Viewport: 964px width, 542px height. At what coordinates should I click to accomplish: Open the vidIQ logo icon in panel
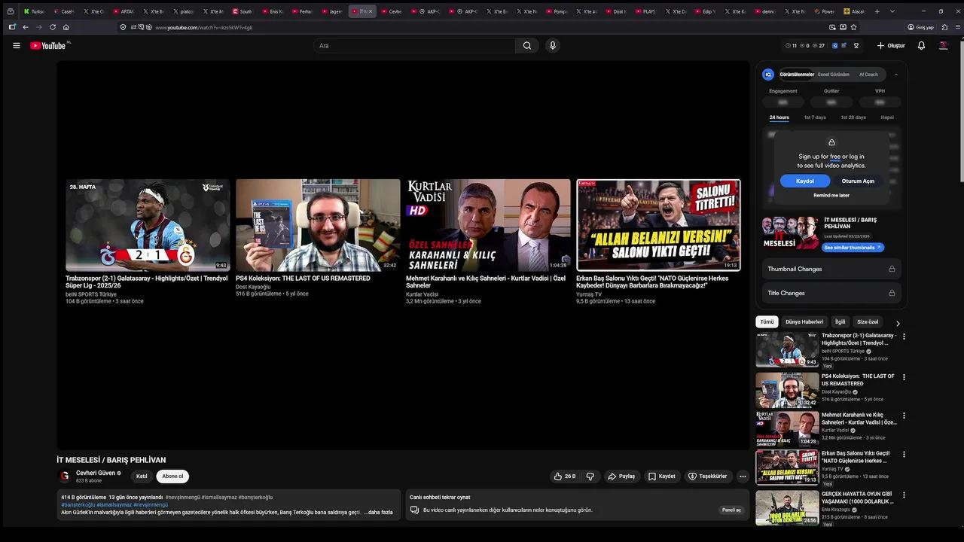click(x=768, y=75)
